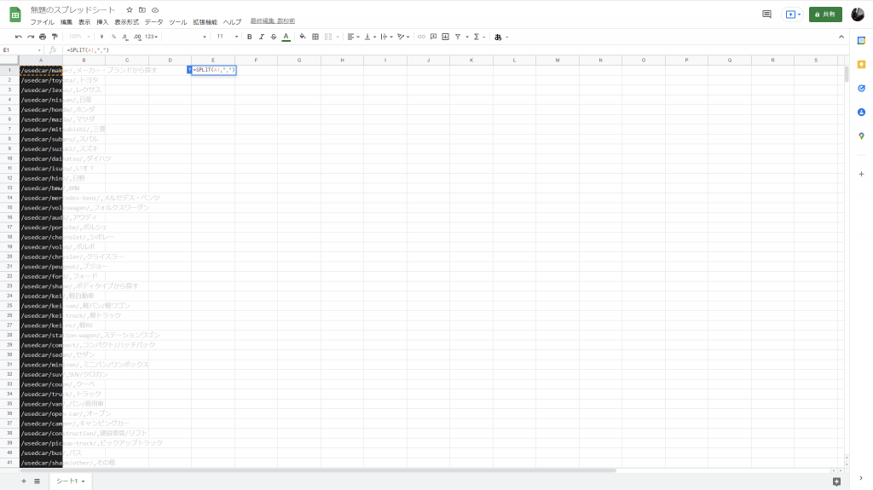Go to the Sheets home icon
873x490 pixels.
pos(15,15)
